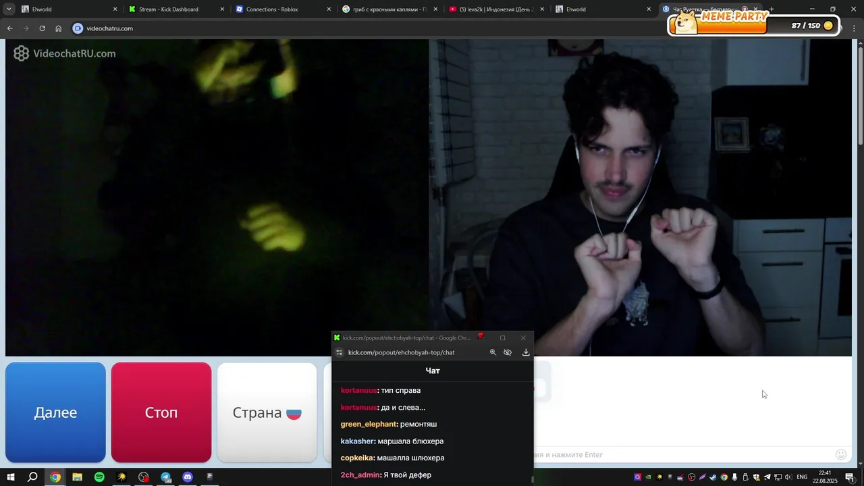Image resolution: width=864 pixels, height=486 pixels.
Task: Open Telegram from the taskbar
Action: point(166,477)
